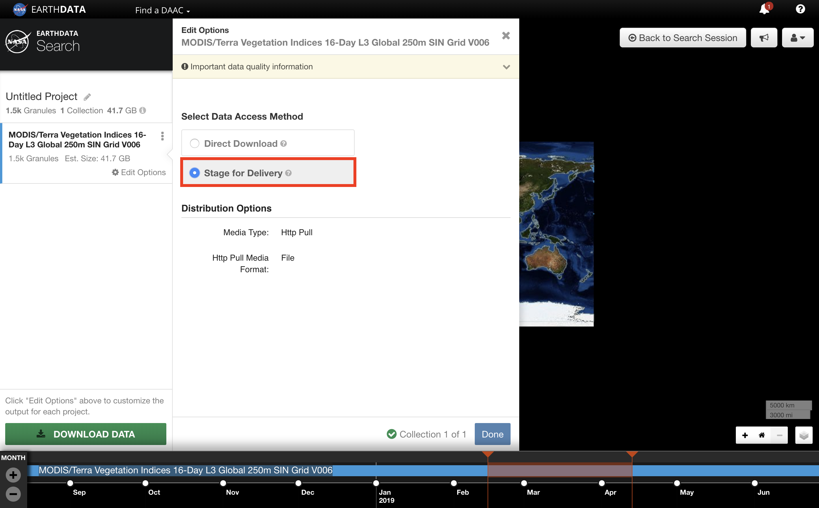Open the notifications bell icon

(x=764, y=9)
